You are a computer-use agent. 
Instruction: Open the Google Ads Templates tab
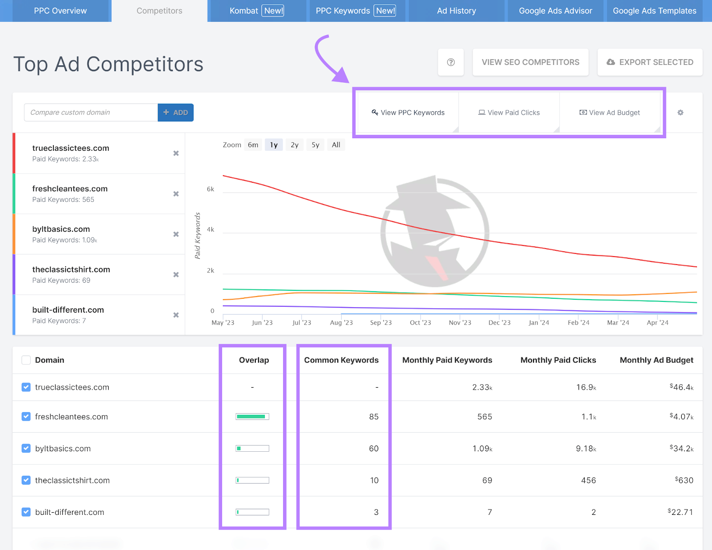coord(655,11)
